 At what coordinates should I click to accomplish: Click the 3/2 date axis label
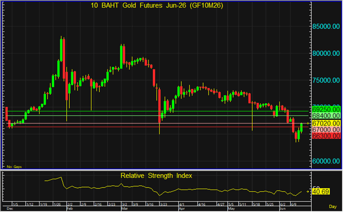(x=124, y=204)
